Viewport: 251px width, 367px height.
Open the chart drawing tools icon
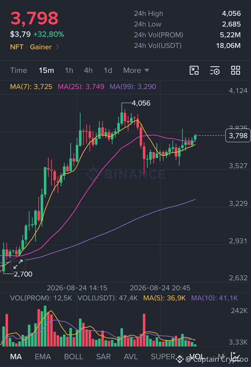point(194,70)
